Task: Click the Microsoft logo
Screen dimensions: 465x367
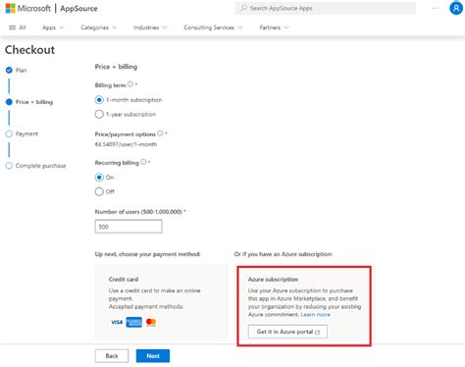Action: click(x=11, y=8)
